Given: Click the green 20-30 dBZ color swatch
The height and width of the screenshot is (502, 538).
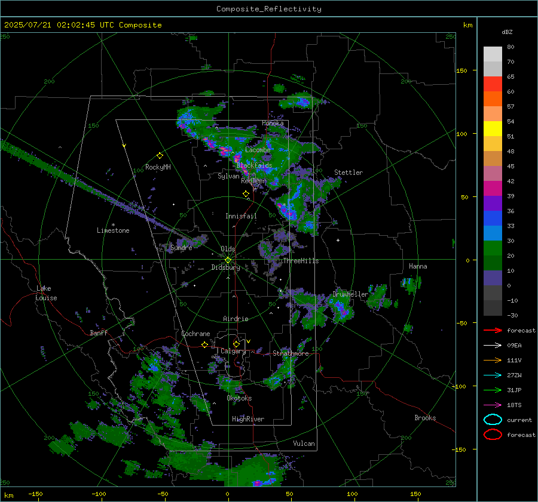Looking at the screenshot, I should coord(493,248).
